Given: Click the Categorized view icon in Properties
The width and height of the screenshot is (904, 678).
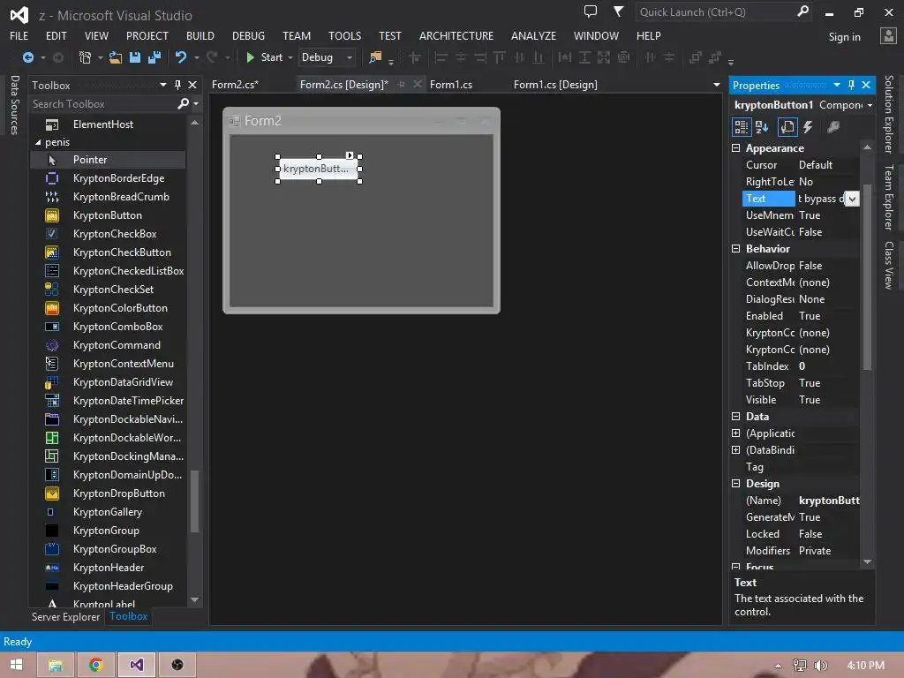Looking at the screenshot, I should (x=742, y=127).
